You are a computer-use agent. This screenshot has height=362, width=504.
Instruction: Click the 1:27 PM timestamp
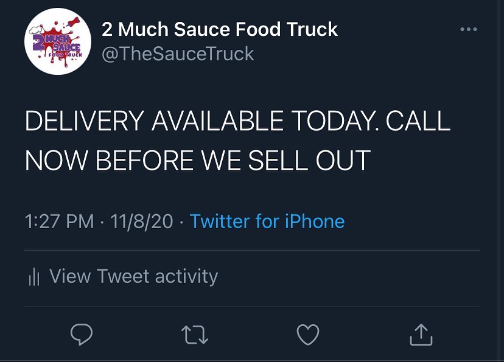[60, 221]
